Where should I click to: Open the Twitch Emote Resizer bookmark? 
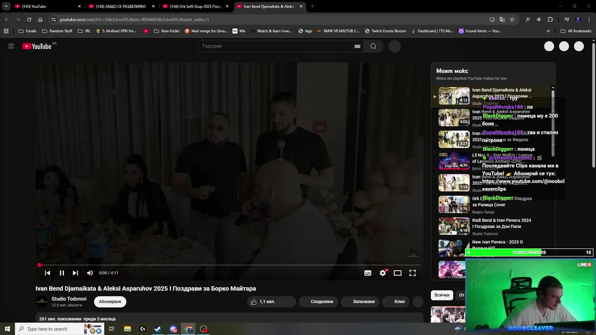pos(385,31)
